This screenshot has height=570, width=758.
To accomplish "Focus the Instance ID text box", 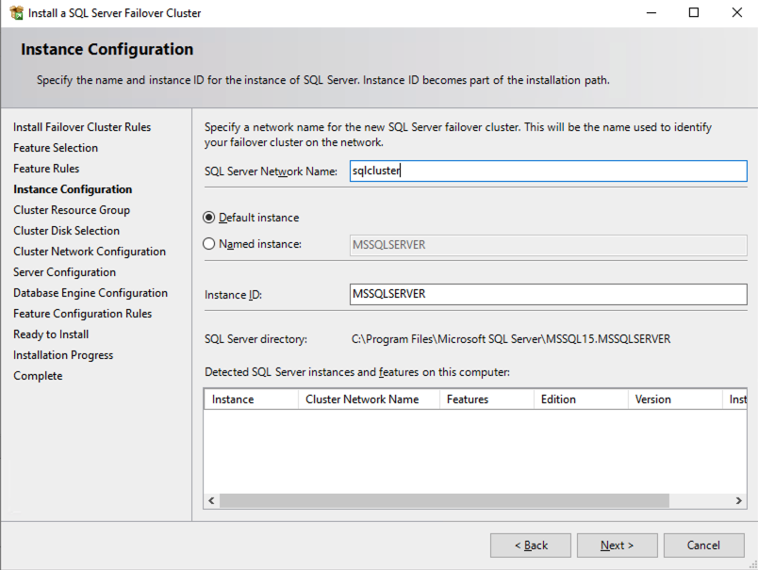I will tap(547, 294).
